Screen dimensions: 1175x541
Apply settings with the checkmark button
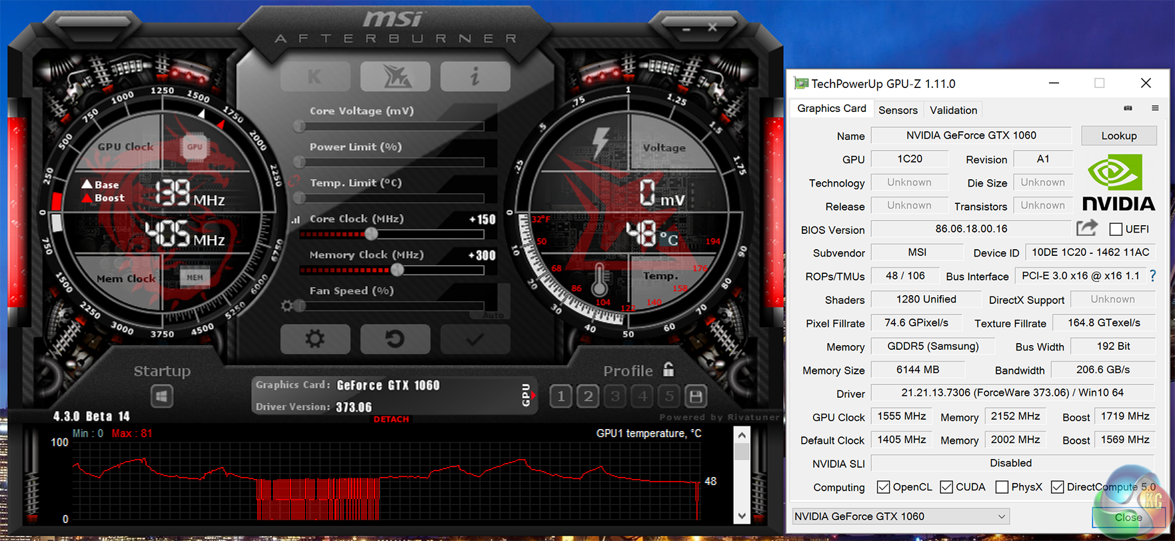pyautogui.click(x=475, y=339)
